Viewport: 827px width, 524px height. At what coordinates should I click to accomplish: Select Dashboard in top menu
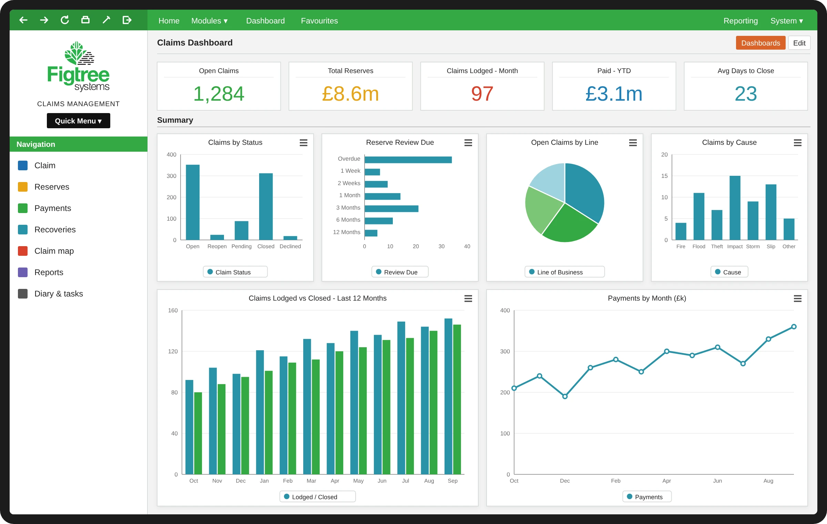[x=265, y=21]
